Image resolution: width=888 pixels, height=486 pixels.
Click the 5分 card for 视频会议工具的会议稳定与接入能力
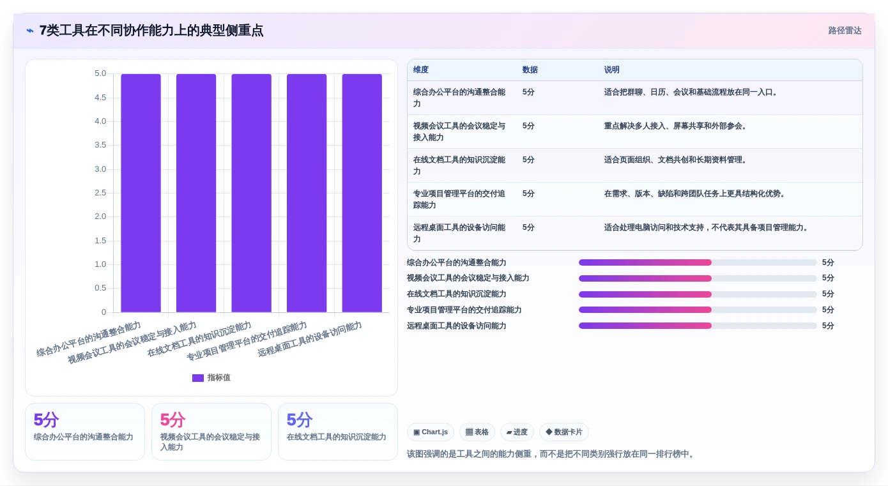pos(211,432)
